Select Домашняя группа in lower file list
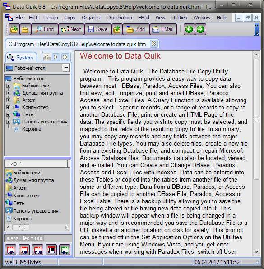 pyautogui.click(x=33, y=180)
